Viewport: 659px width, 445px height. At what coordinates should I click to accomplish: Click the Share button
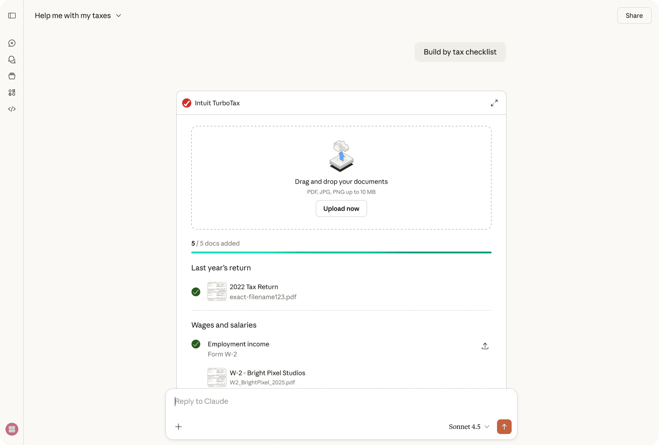click(x=634, y=16)
